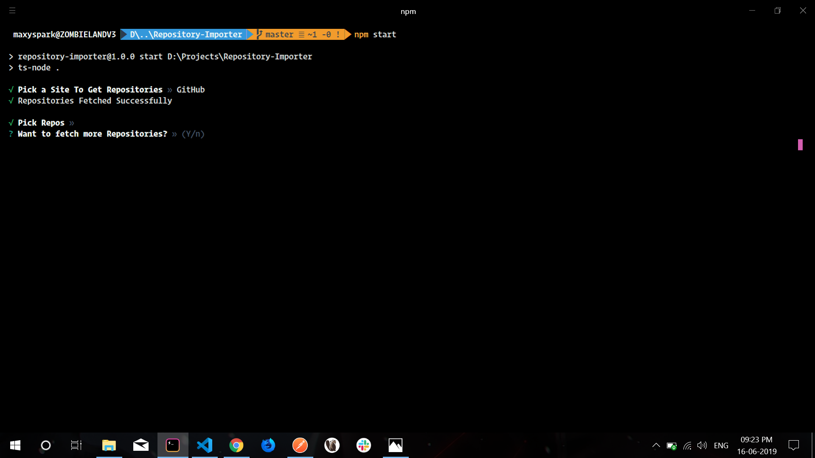This screenshot has height=458, width=815.
Task: Click the Cortana search circle
Action: pos(46,445)
